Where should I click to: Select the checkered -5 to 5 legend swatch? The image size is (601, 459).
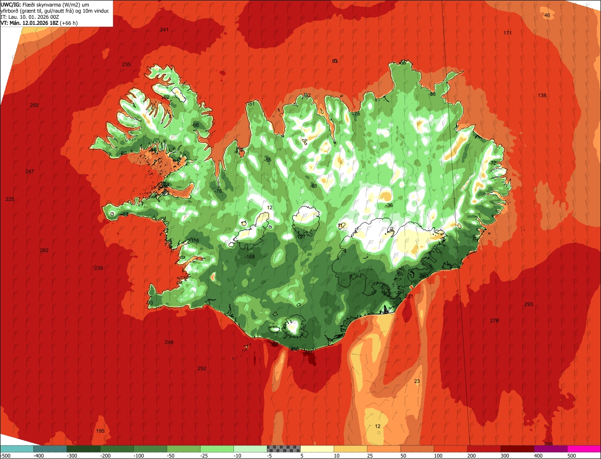tap(284, 449)
